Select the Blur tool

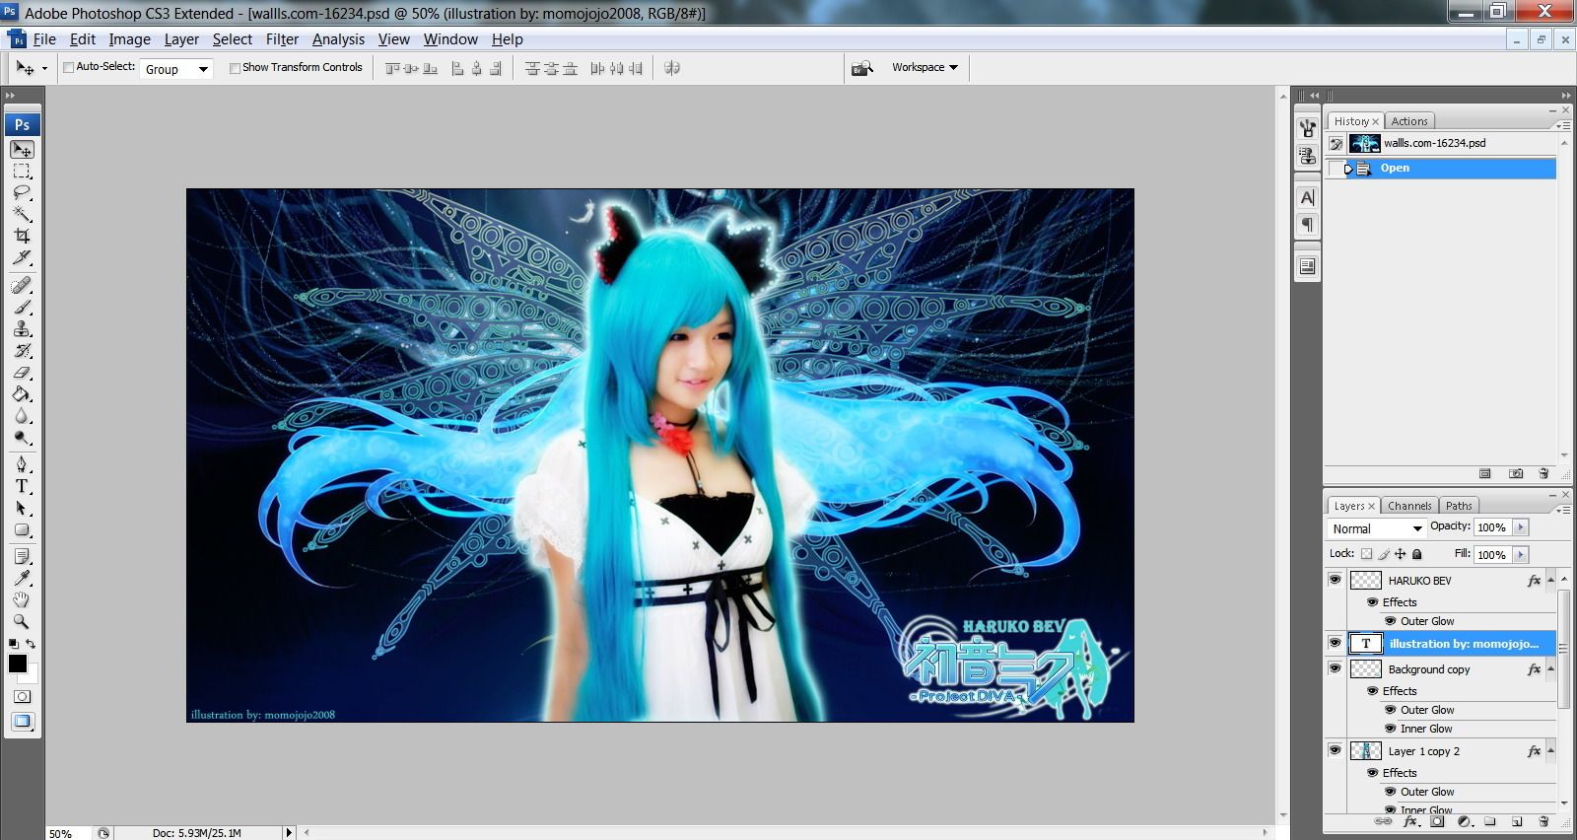pyautogui.click(x=22, y=416)
